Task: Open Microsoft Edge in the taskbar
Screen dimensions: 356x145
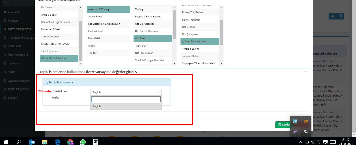Action: coord(57,142)
